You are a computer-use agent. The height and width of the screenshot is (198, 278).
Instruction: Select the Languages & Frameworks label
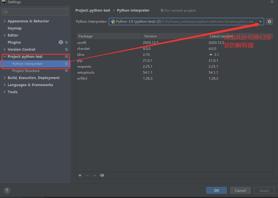pyautogui.click(x=30, y=85)
